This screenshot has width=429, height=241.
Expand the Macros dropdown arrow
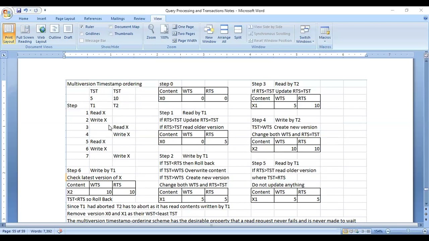325,42
